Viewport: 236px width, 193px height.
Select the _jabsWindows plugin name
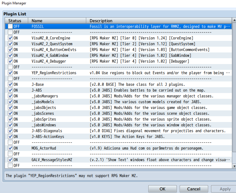[x=44, y=125]
